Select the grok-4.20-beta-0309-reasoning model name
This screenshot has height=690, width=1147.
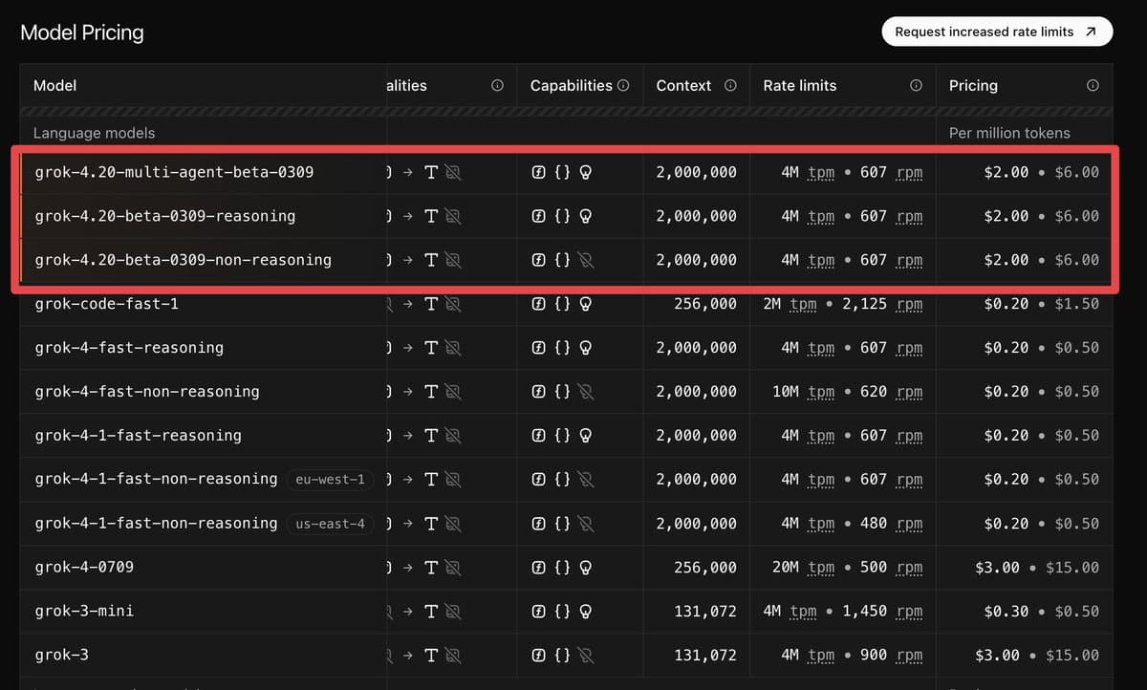coord(165,217)
